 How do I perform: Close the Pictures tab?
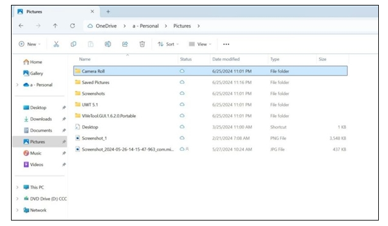(92, 12)
